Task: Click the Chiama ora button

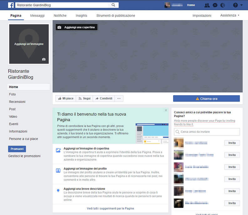Action: pyautogui.click(x=206, y=99)
